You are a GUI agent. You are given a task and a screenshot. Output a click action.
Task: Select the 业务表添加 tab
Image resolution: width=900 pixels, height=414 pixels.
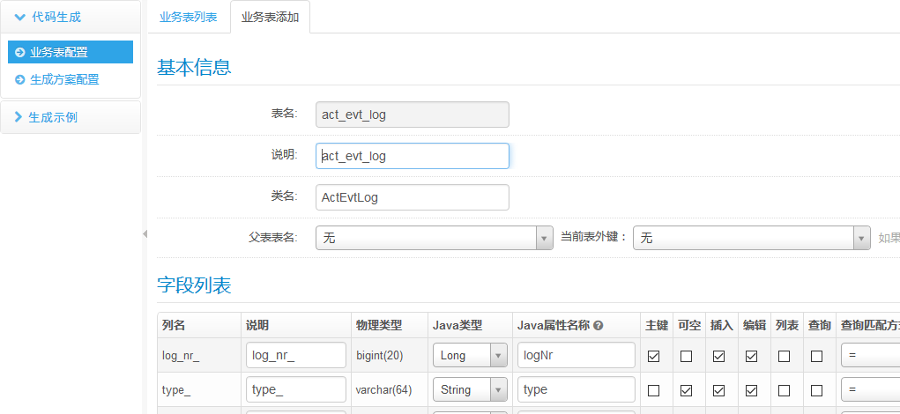coord(270,18)
